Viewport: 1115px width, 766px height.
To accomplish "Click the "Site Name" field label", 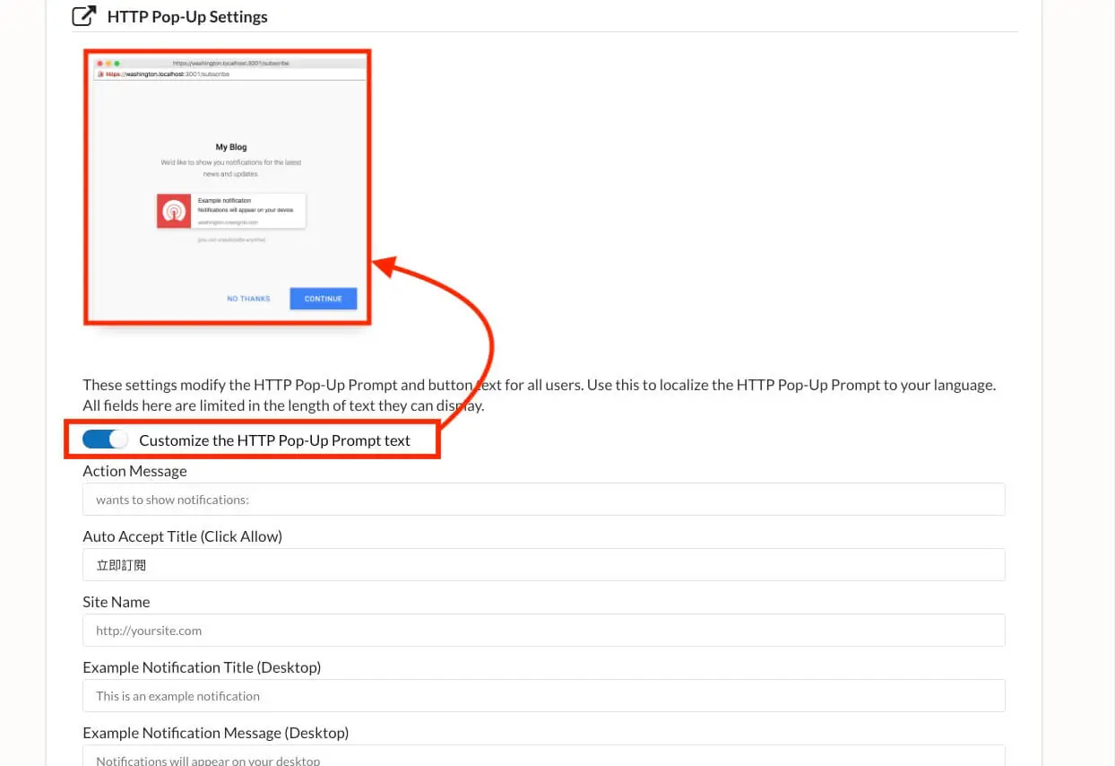I will point(117,602).
